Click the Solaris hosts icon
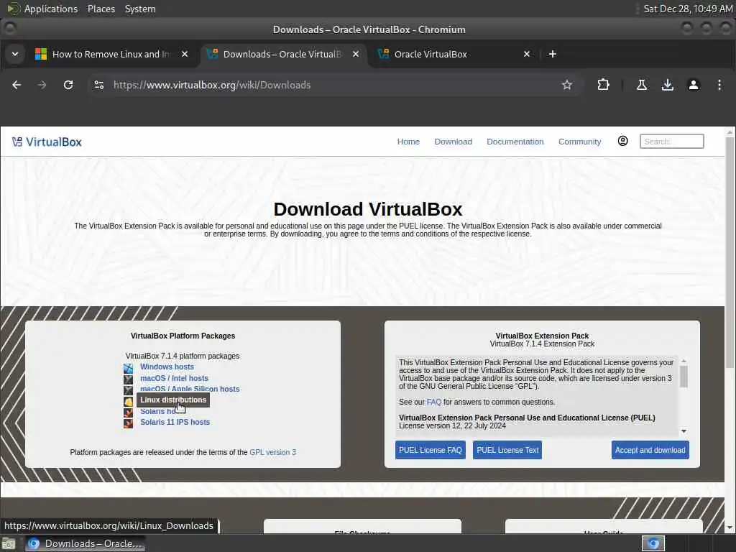736x552 pixels. [128, 412]
